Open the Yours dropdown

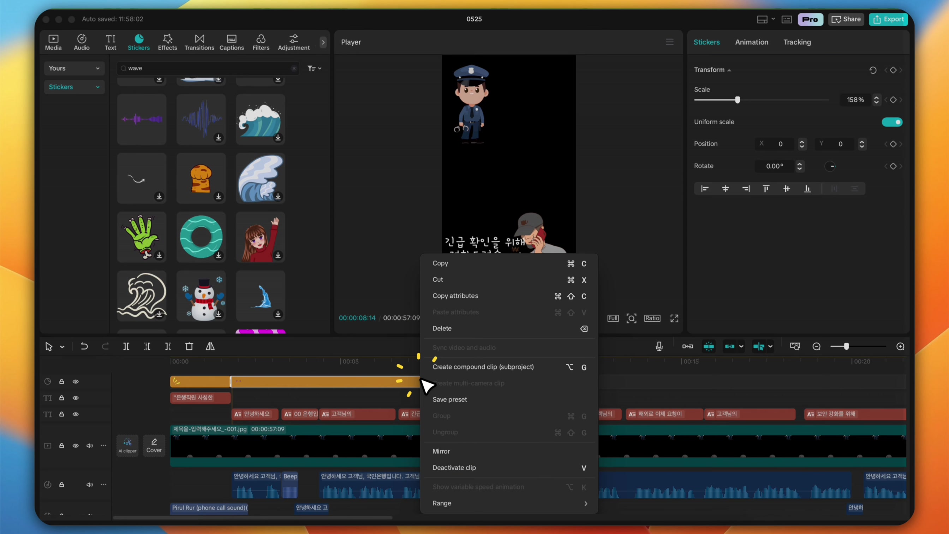[x=74, y=68]
